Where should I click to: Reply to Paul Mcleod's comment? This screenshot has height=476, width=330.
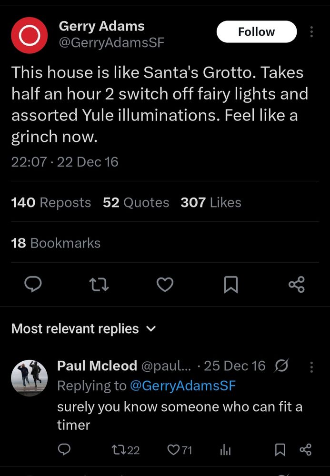coord(64,450)
